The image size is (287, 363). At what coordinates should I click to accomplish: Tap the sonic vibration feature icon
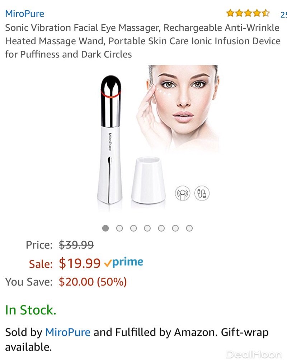coord(182,193)
